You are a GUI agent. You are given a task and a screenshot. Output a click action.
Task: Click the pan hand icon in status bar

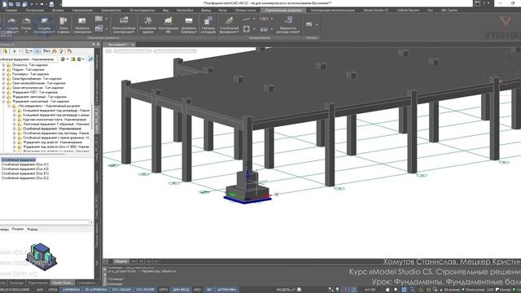[387, 290]
